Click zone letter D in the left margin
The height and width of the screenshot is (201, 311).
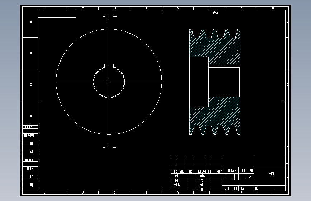click(31, 116)
